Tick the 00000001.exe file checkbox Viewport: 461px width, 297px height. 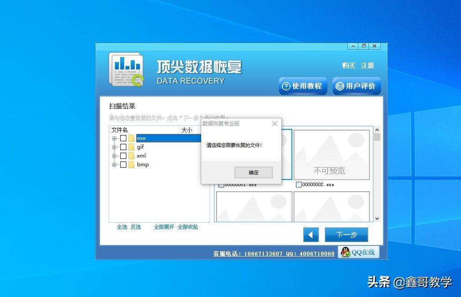(x=221, y=185)
